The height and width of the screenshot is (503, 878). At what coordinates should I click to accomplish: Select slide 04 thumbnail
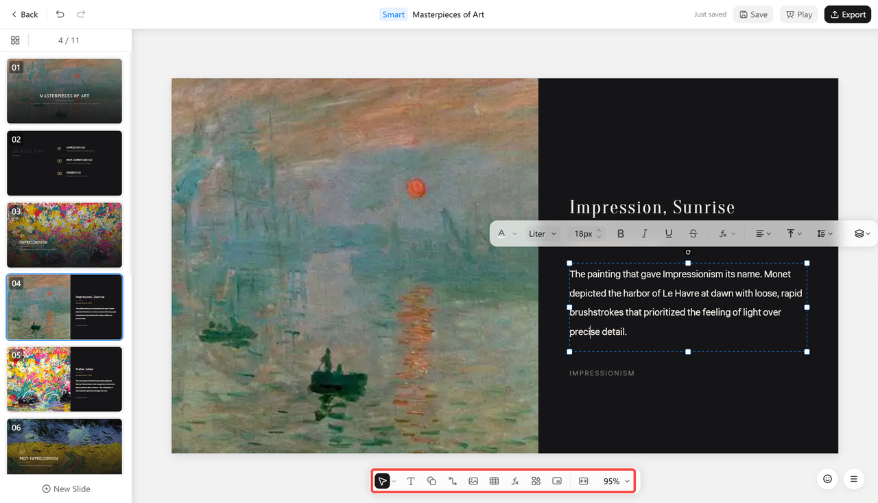tap(64, 307)
